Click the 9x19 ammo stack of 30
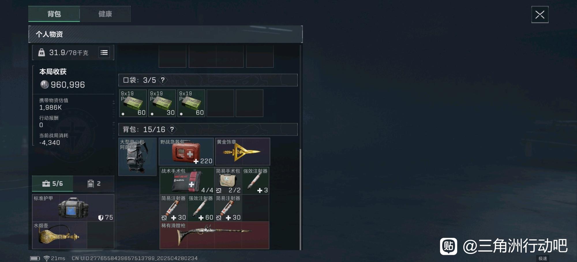577x262 pixels. (162, 103)
